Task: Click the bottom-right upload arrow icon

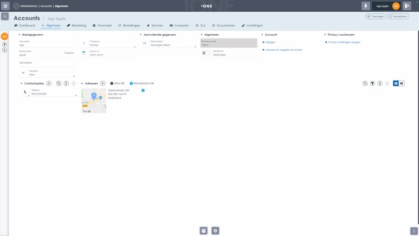Action: (x=414, y=231)
